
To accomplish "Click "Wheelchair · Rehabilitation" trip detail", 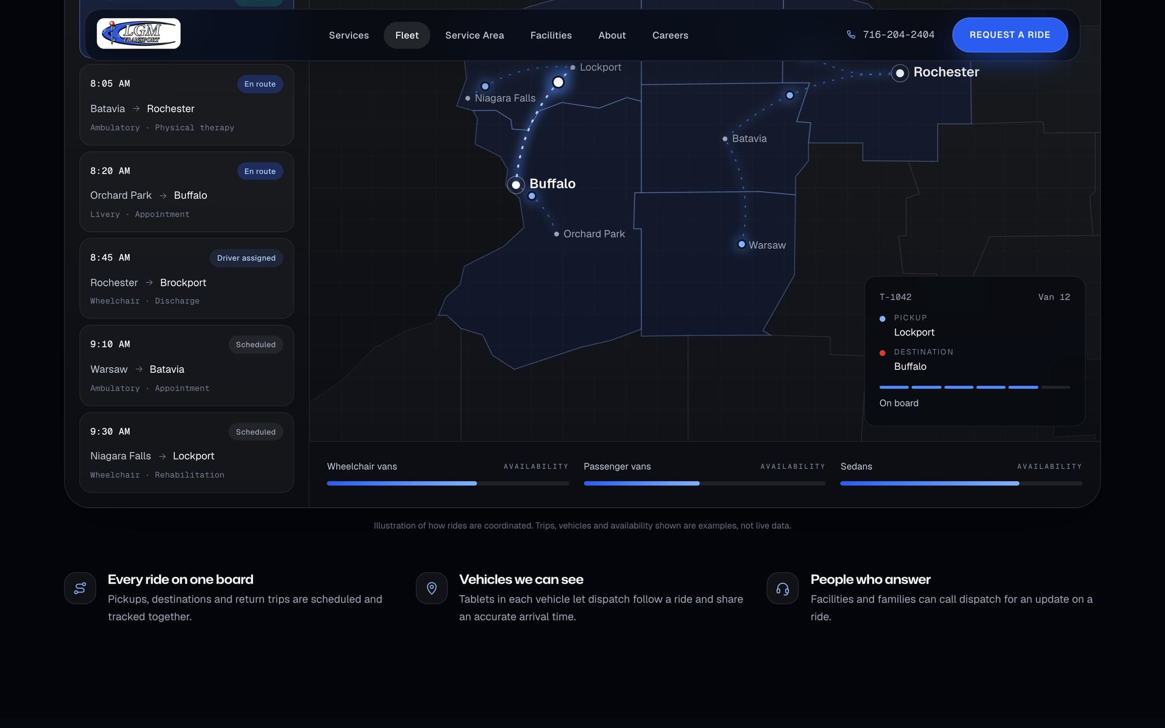I will tap(157, 475).
